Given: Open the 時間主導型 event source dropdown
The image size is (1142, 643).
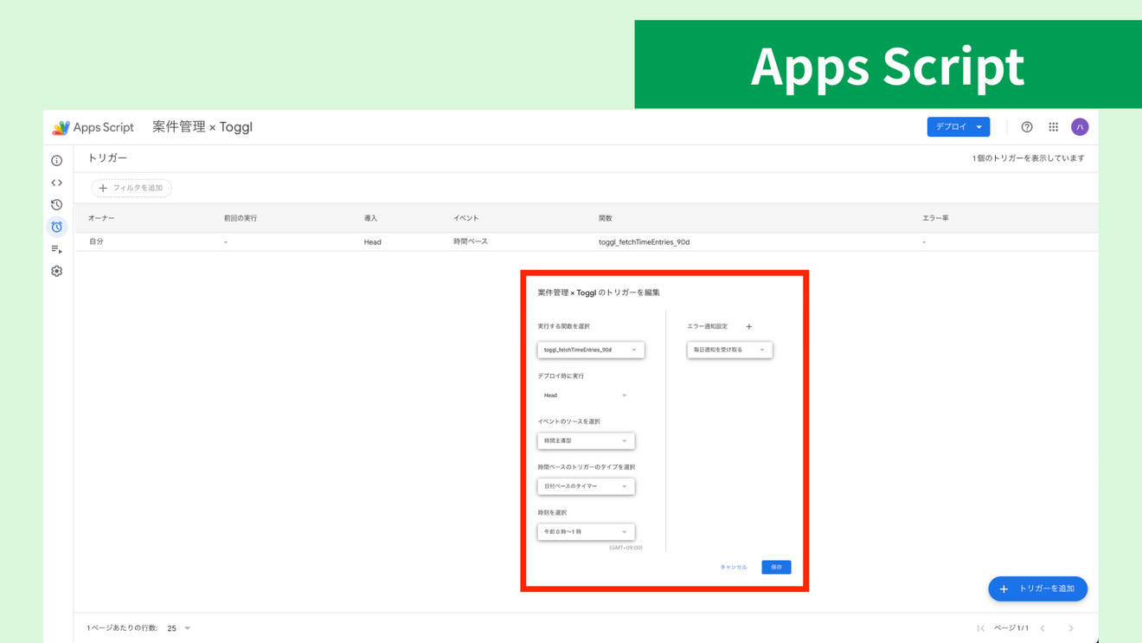Looking at the screenshot, I should tap(586, 440).
